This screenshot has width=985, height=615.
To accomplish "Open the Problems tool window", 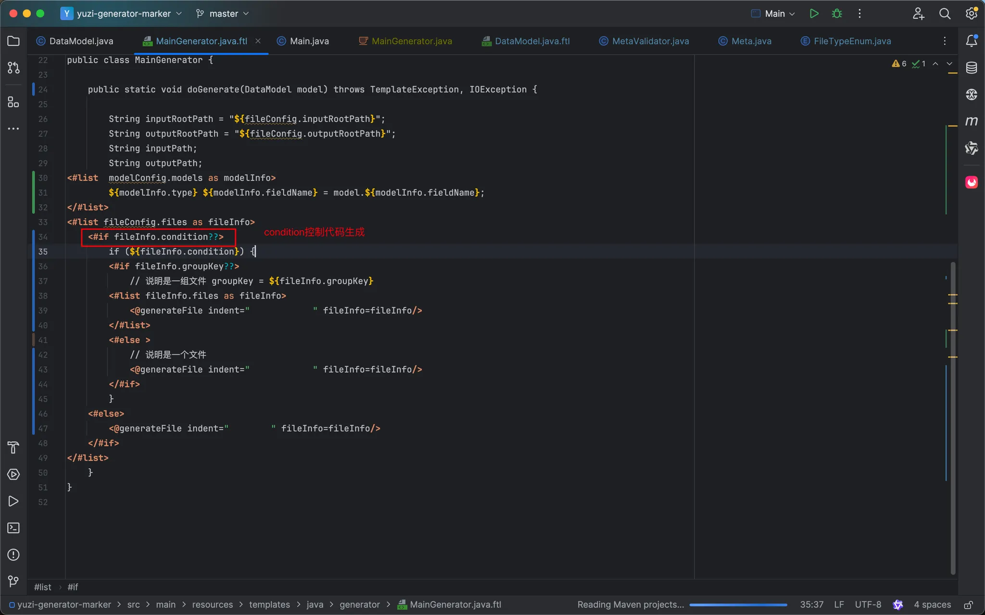I will 13,554.
